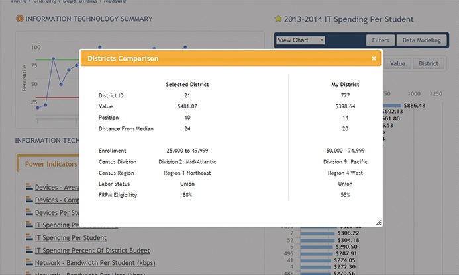Image resolution: width=459 pixels, height=275 pixels.
Task: Click the bar for district 495, $287.91
Action: pyautogui.click(x=317, y=254)
